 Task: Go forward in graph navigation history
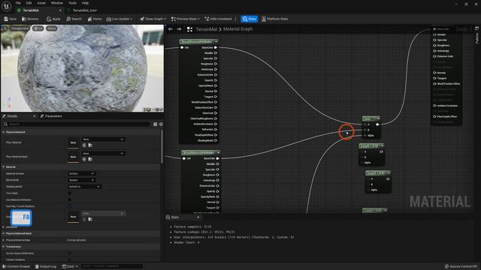point(179,29)
